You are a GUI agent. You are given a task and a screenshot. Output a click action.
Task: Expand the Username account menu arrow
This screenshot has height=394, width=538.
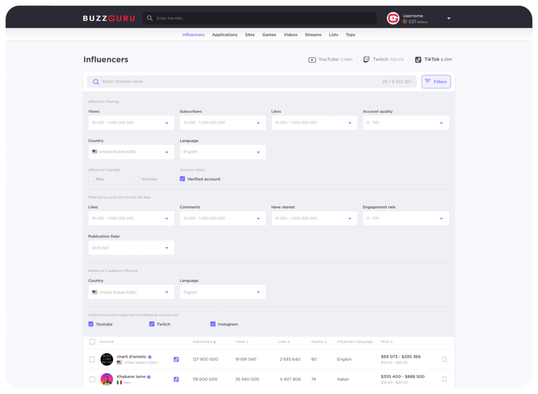[x=449, y=18]
